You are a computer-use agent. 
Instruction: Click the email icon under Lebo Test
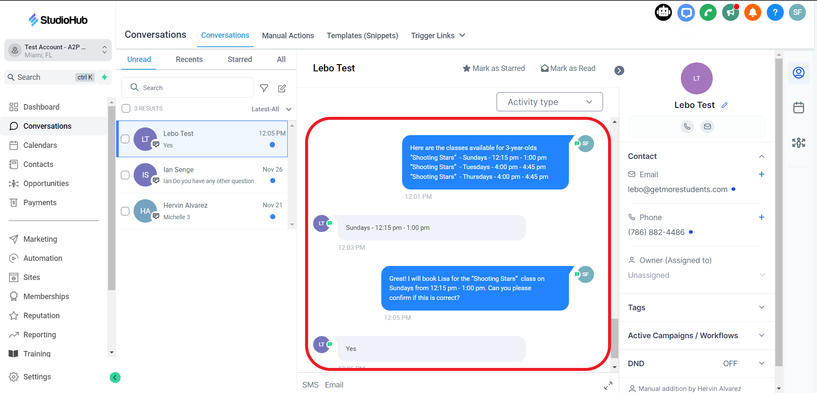[708, 126]
